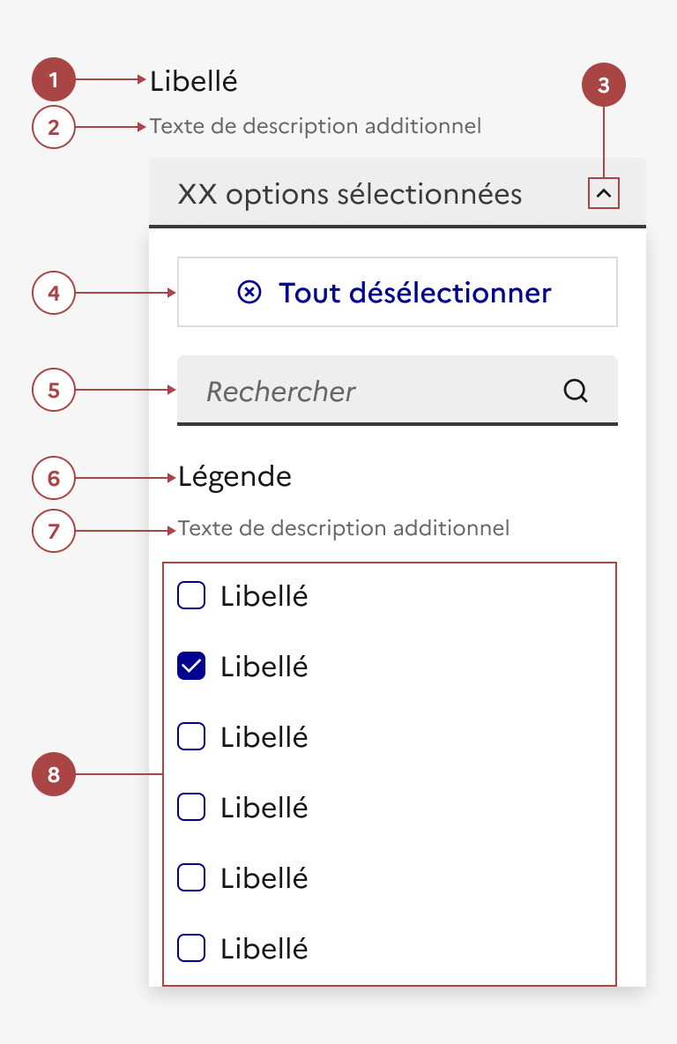
Task: Open the XX options sélectionnées dropdown
Action: tap(370, 193)
